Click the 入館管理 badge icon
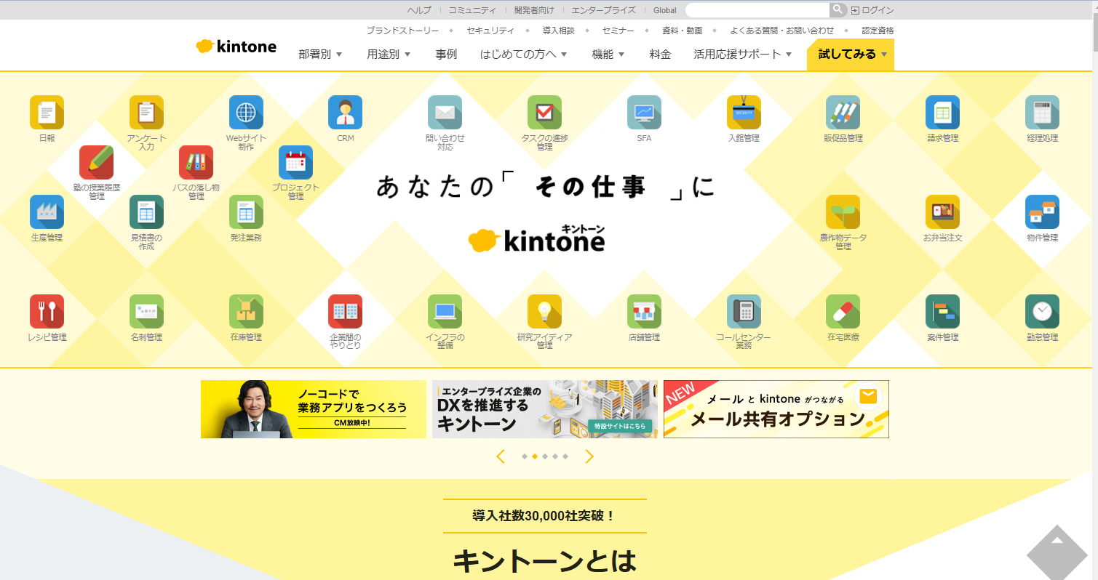This screenshot has height=580, width=1098. point(744,113)
